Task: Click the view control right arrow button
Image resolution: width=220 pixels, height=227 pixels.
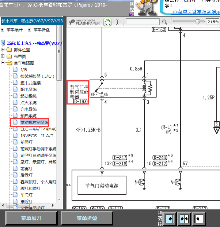Action: click(170, 219)
